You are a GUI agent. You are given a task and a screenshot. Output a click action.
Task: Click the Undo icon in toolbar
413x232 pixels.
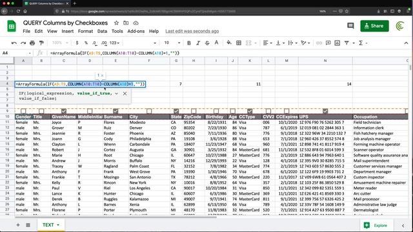click(14, 43)
